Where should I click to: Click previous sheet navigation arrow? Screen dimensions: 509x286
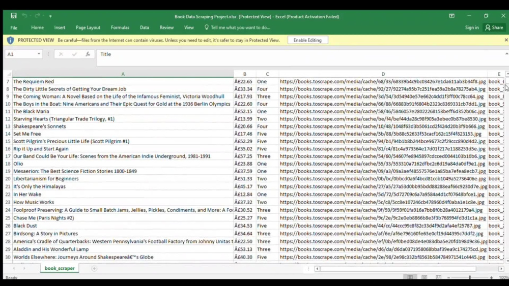(14, 268)
